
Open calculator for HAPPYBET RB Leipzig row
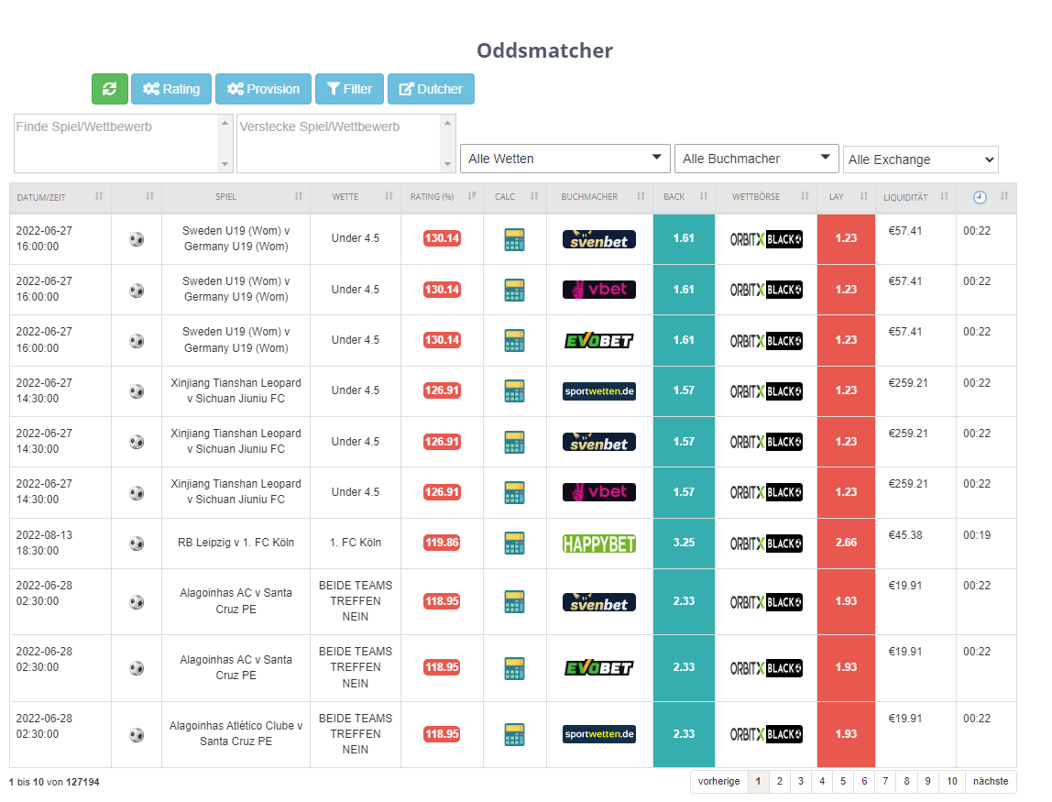514,543
